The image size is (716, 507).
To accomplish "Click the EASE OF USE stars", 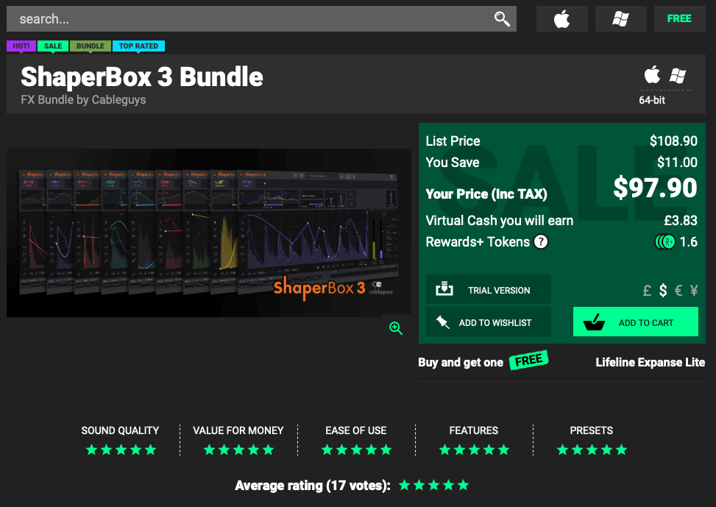I will coord(357,450).
